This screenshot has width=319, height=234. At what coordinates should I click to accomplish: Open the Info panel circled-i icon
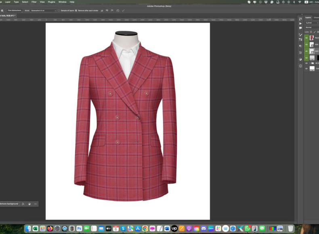[300, 66]
